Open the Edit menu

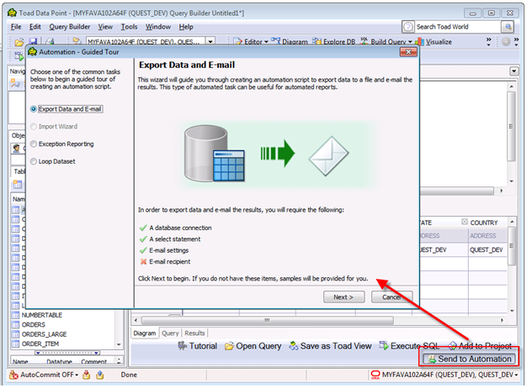[35, 27]
